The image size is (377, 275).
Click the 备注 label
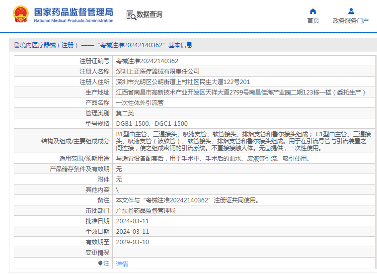(103, 200)
